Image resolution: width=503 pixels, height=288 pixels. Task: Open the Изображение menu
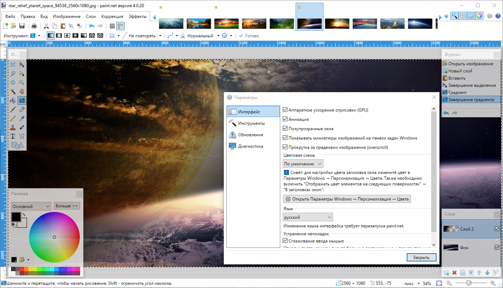coord(66,16)
